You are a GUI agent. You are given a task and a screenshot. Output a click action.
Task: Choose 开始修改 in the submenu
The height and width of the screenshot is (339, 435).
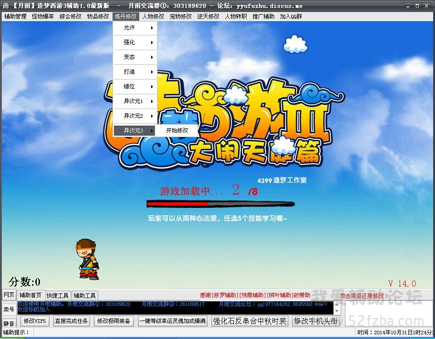coord(177,130)
